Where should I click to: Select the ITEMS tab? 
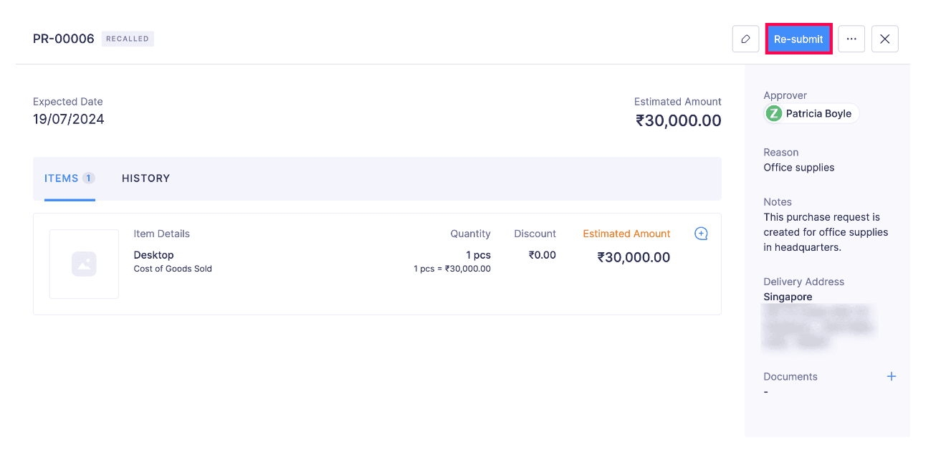(x=62, y=178)
